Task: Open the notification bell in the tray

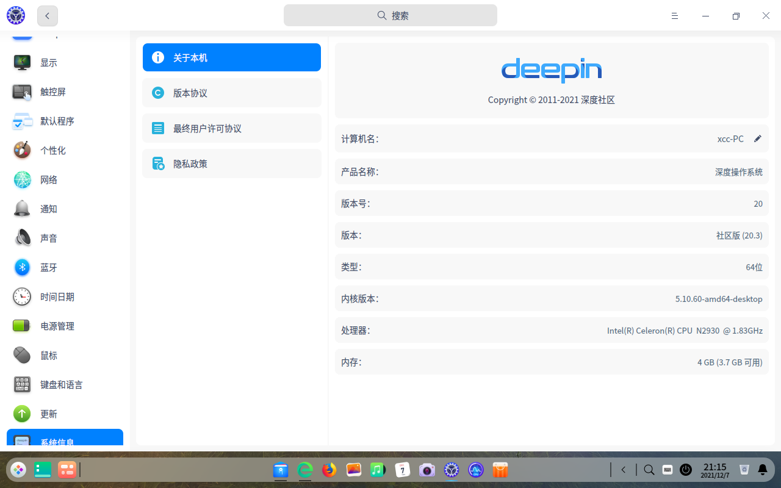Action: click(x=762, y=470)
